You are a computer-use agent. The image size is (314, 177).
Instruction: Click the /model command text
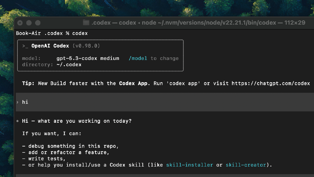(138, 58)
